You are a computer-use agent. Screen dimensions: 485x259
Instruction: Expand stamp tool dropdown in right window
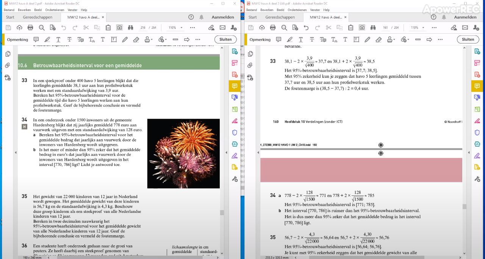pos(394,39)
